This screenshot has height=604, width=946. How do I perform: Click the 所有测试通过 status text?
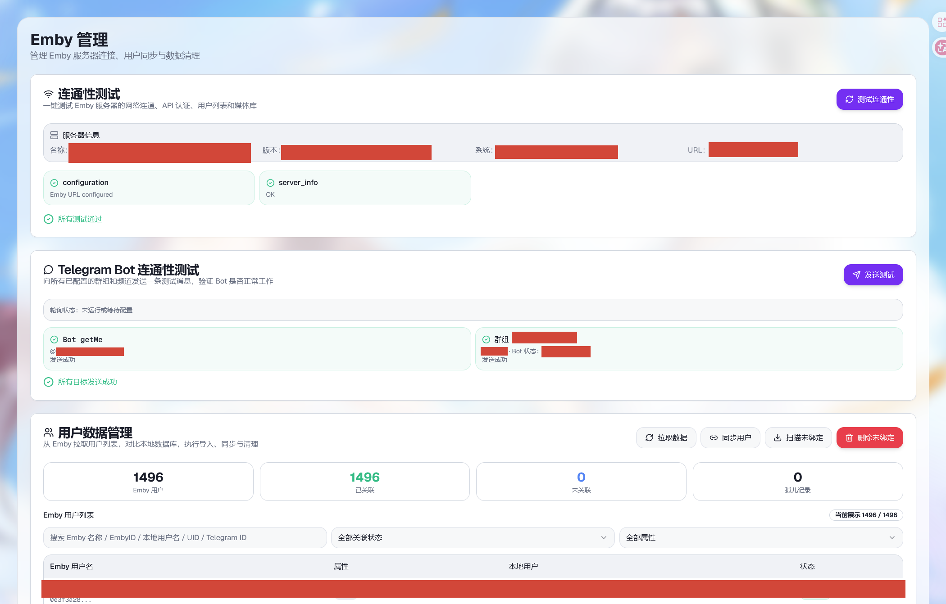80,219
